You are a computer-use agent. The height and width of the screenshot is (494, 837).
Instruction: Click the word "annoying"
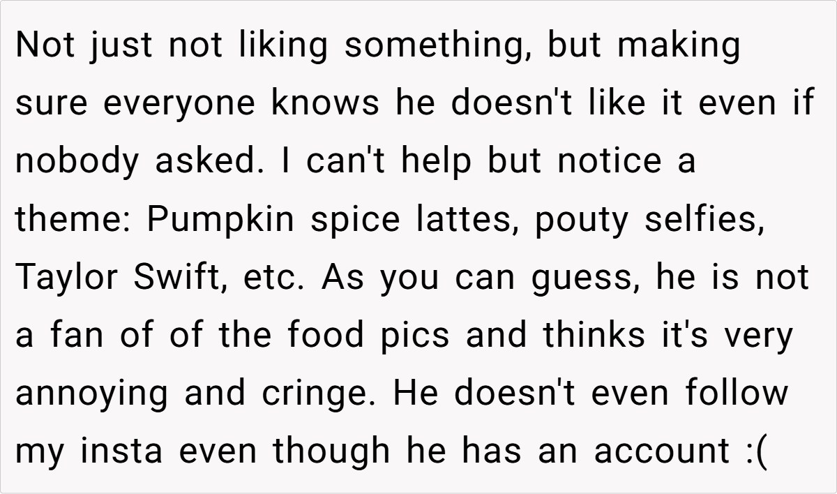[x=91, y=394]
